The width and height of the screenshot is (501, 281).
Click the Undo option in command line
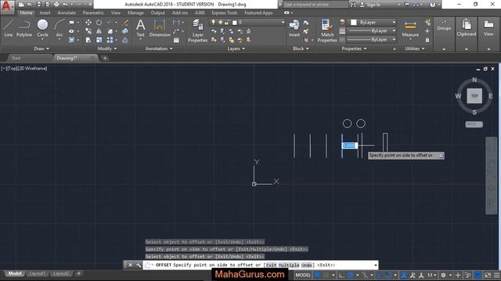click(x=307, y=265)
